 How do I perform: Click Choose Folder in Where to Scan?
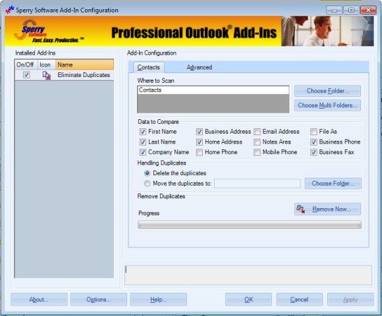click(327, 91)
